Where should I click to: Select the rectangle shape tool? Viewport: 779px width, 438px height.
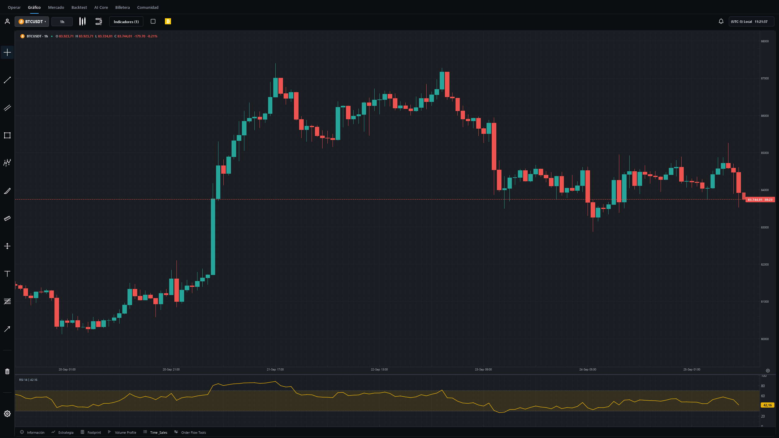(7, 135)
